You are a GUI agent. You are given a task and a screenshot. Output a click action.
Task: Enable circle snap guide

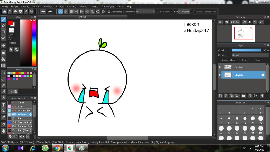(x=87, y=12)
